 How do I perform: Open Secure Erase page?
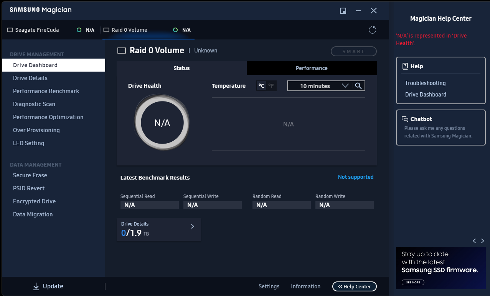point(53,175)
